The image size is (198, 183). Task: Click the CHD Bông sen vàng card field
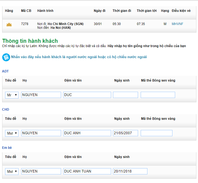(157, 133)
